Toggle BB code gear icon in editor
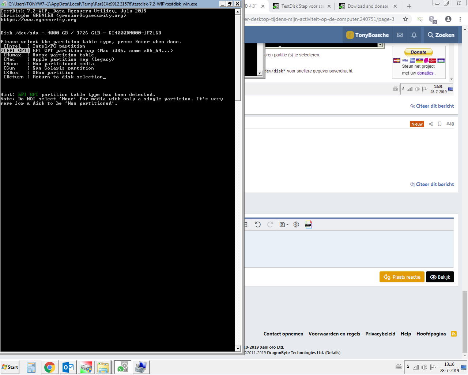The image size is (468, 375). click(x=296, y=224)
